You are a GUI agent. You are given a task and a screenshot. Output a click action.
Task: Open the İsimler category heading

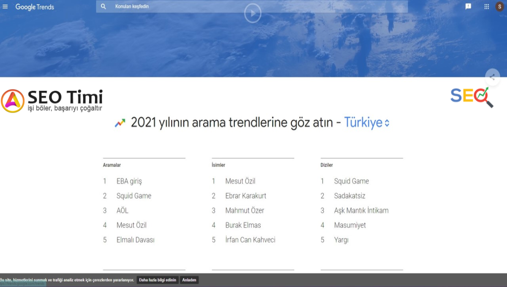pos(218,165)
